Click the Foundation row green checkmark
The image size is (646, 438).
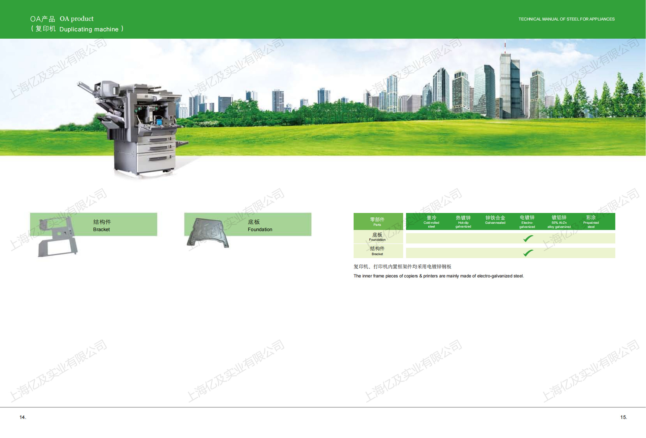528,239
